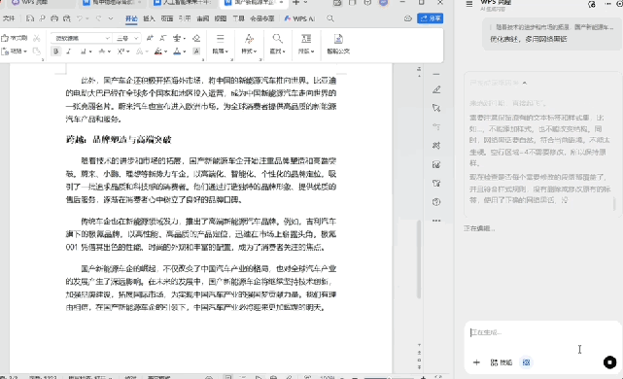623x379 pixels.
Task: Open the WPS AI ribbon tab
Action: 300,18
